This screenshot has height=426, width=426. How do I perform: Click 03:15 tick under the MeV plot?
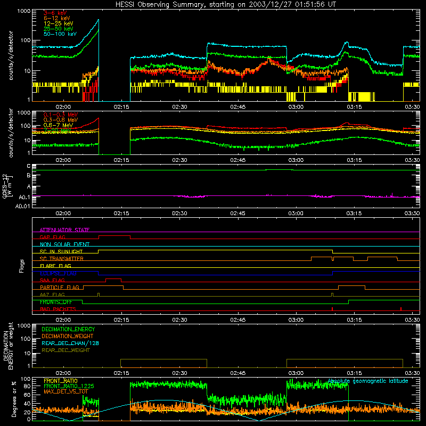pos(354,160)
